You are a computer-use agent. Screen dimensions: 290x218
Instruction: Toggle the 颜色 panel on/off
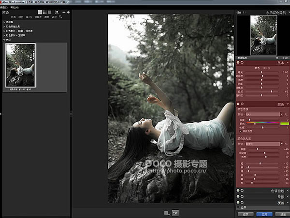click(238, 104)
